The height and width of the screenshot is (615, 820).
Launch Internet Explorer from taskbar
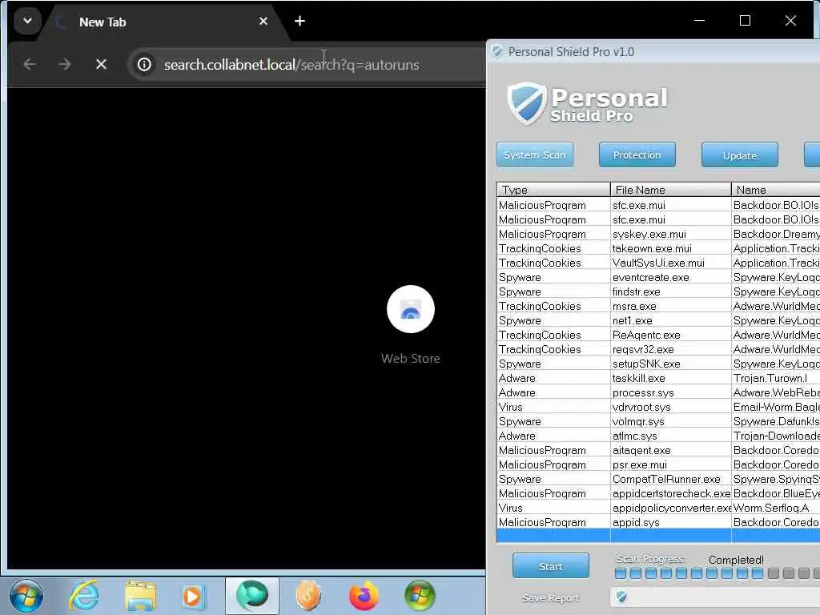(84, 596)
